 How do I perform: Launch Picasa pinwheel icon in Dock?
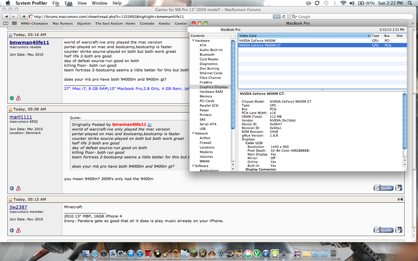248,253
